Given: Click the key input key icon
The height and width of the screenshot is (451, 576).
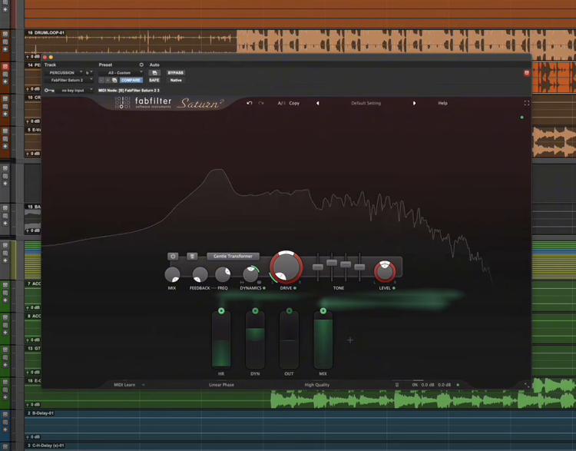Looking at the screenshot, I should [x=49, y=91].
